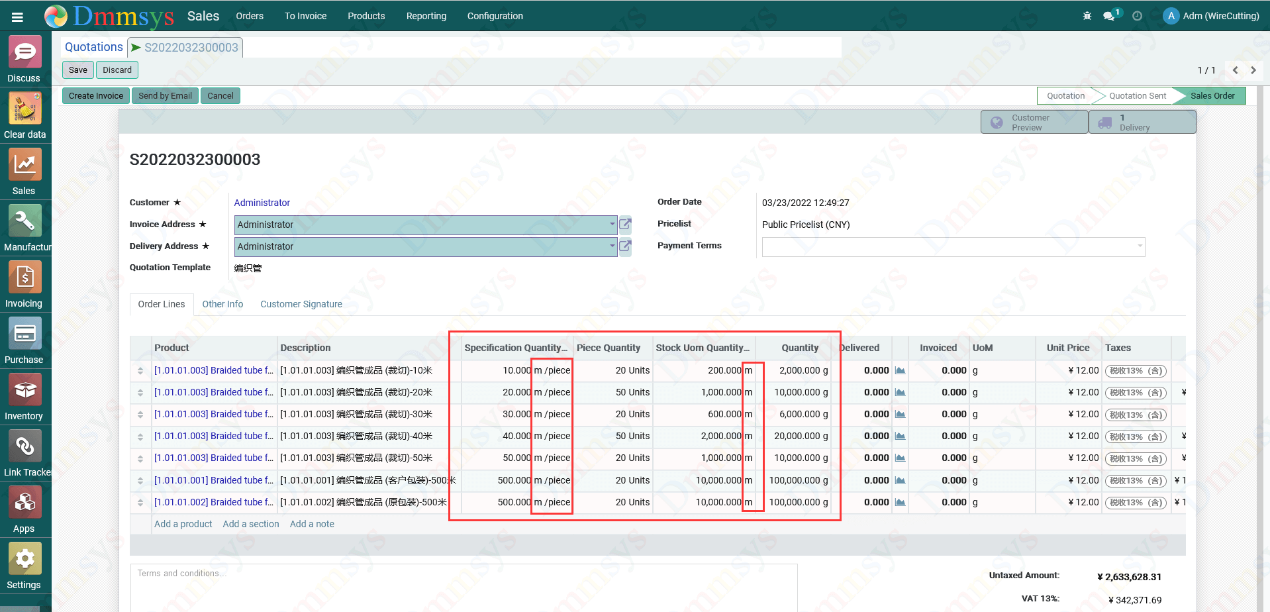Go to previous record arrow

click(1236, 70)
